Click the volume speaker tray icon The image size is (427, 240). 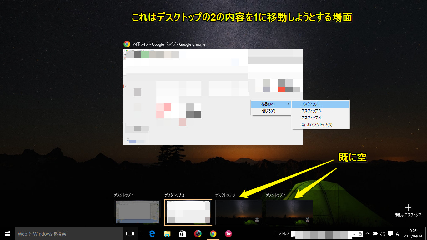coord(382,234)
